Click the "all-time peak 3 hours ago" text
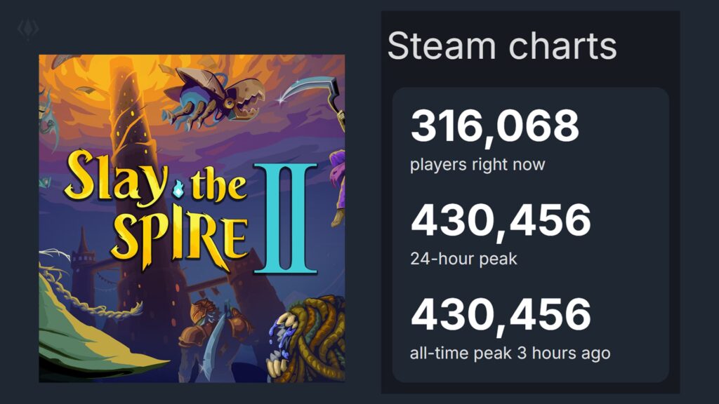719x404 pixels. (x=510, y=353)
